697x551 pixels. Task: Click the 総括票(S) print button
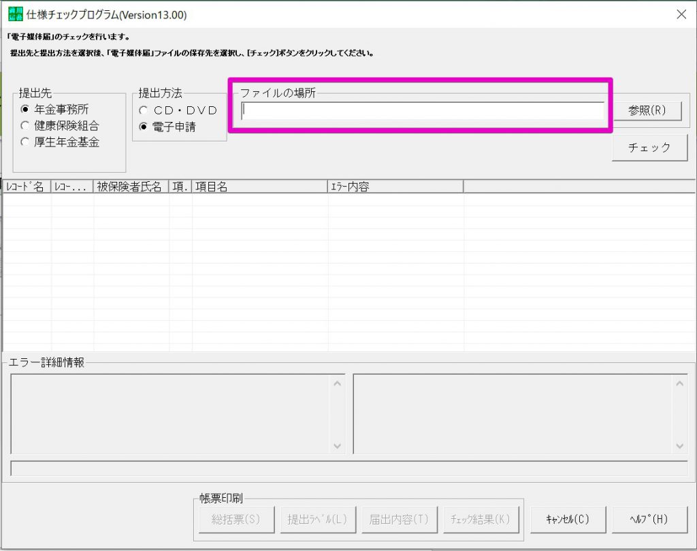(236, 519)
